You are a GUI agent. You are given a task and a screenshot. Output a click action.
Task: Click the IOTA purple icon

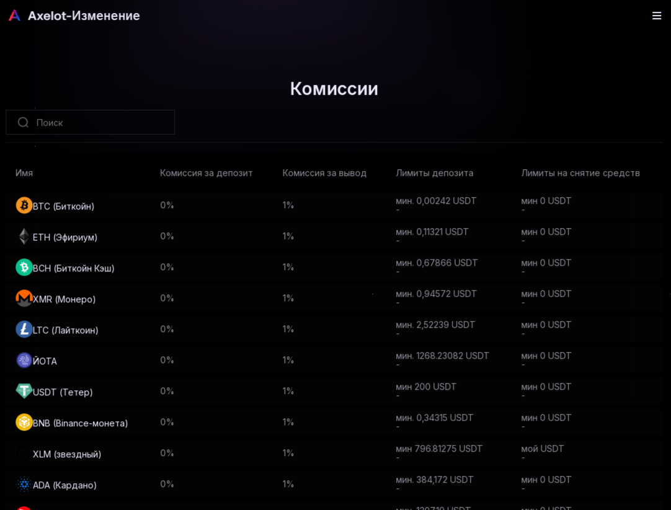(24, 361)
